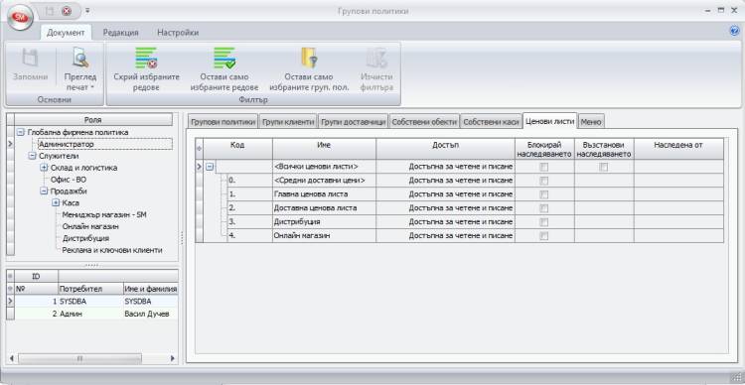Select Мениджър магазин - SM role

pyautogui.click(x=104, y=214)
